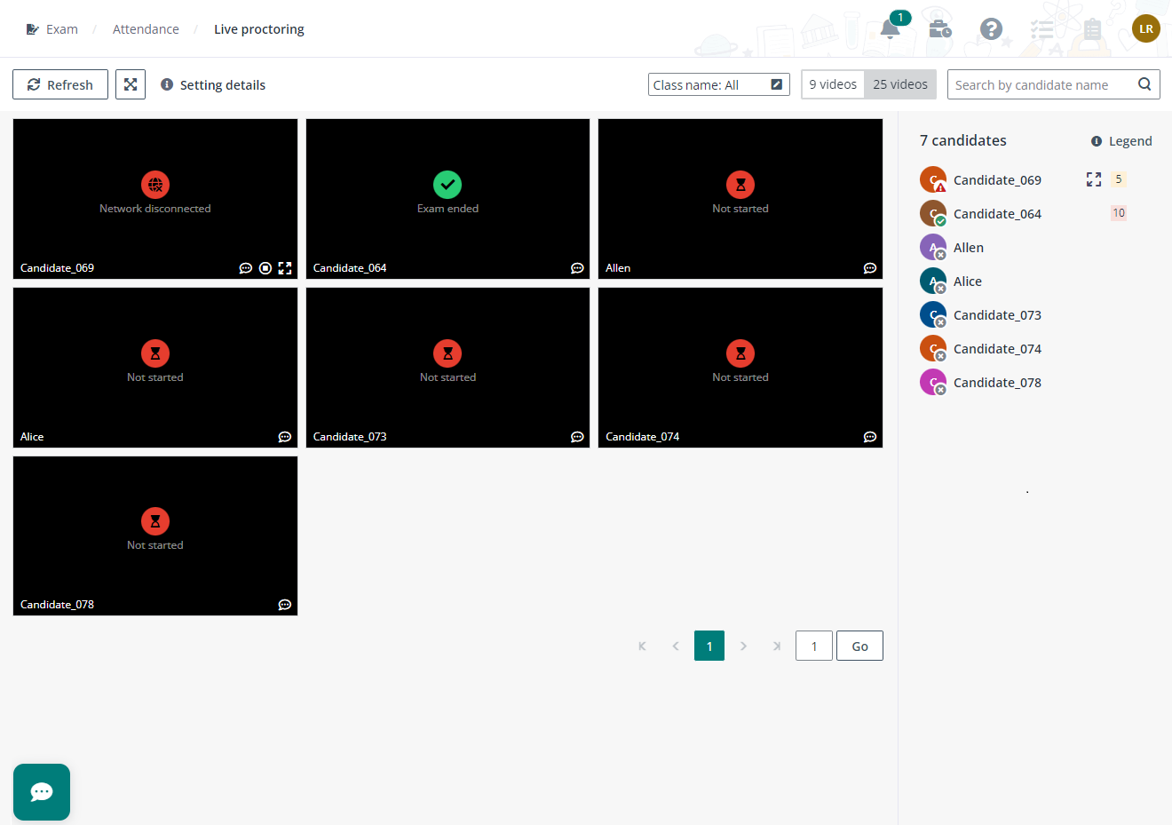
Task: Open Setting details
Action: point(223,85)
